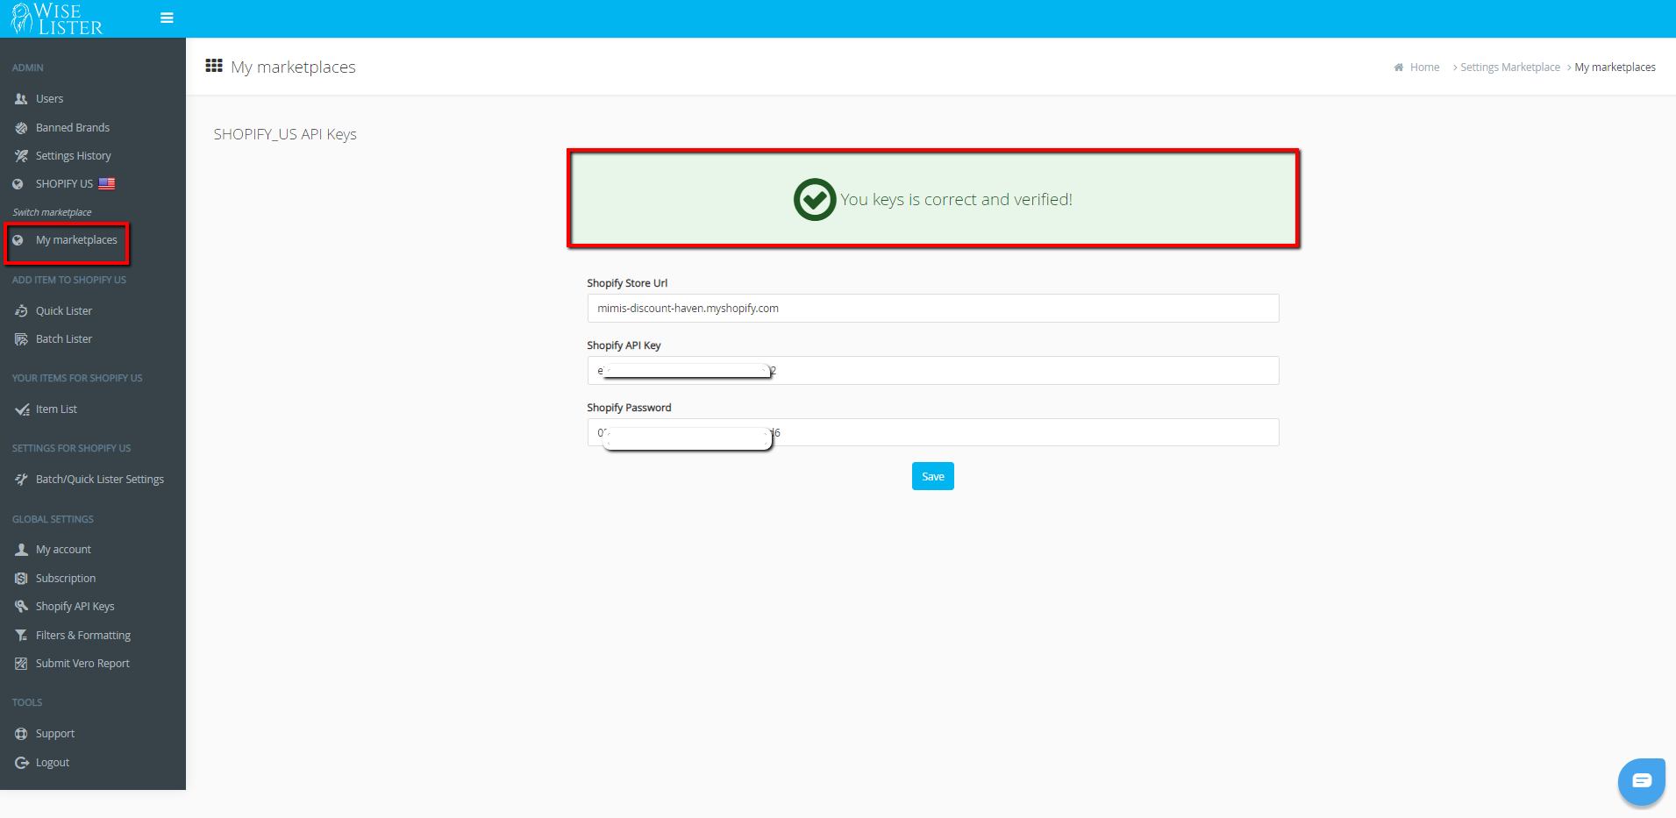
Task: Focus the Shopify Store Url field
Action: 933,309
